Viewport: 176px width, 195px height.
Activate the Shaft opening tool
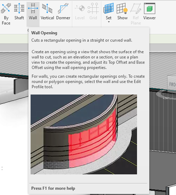tap(19, 12)
